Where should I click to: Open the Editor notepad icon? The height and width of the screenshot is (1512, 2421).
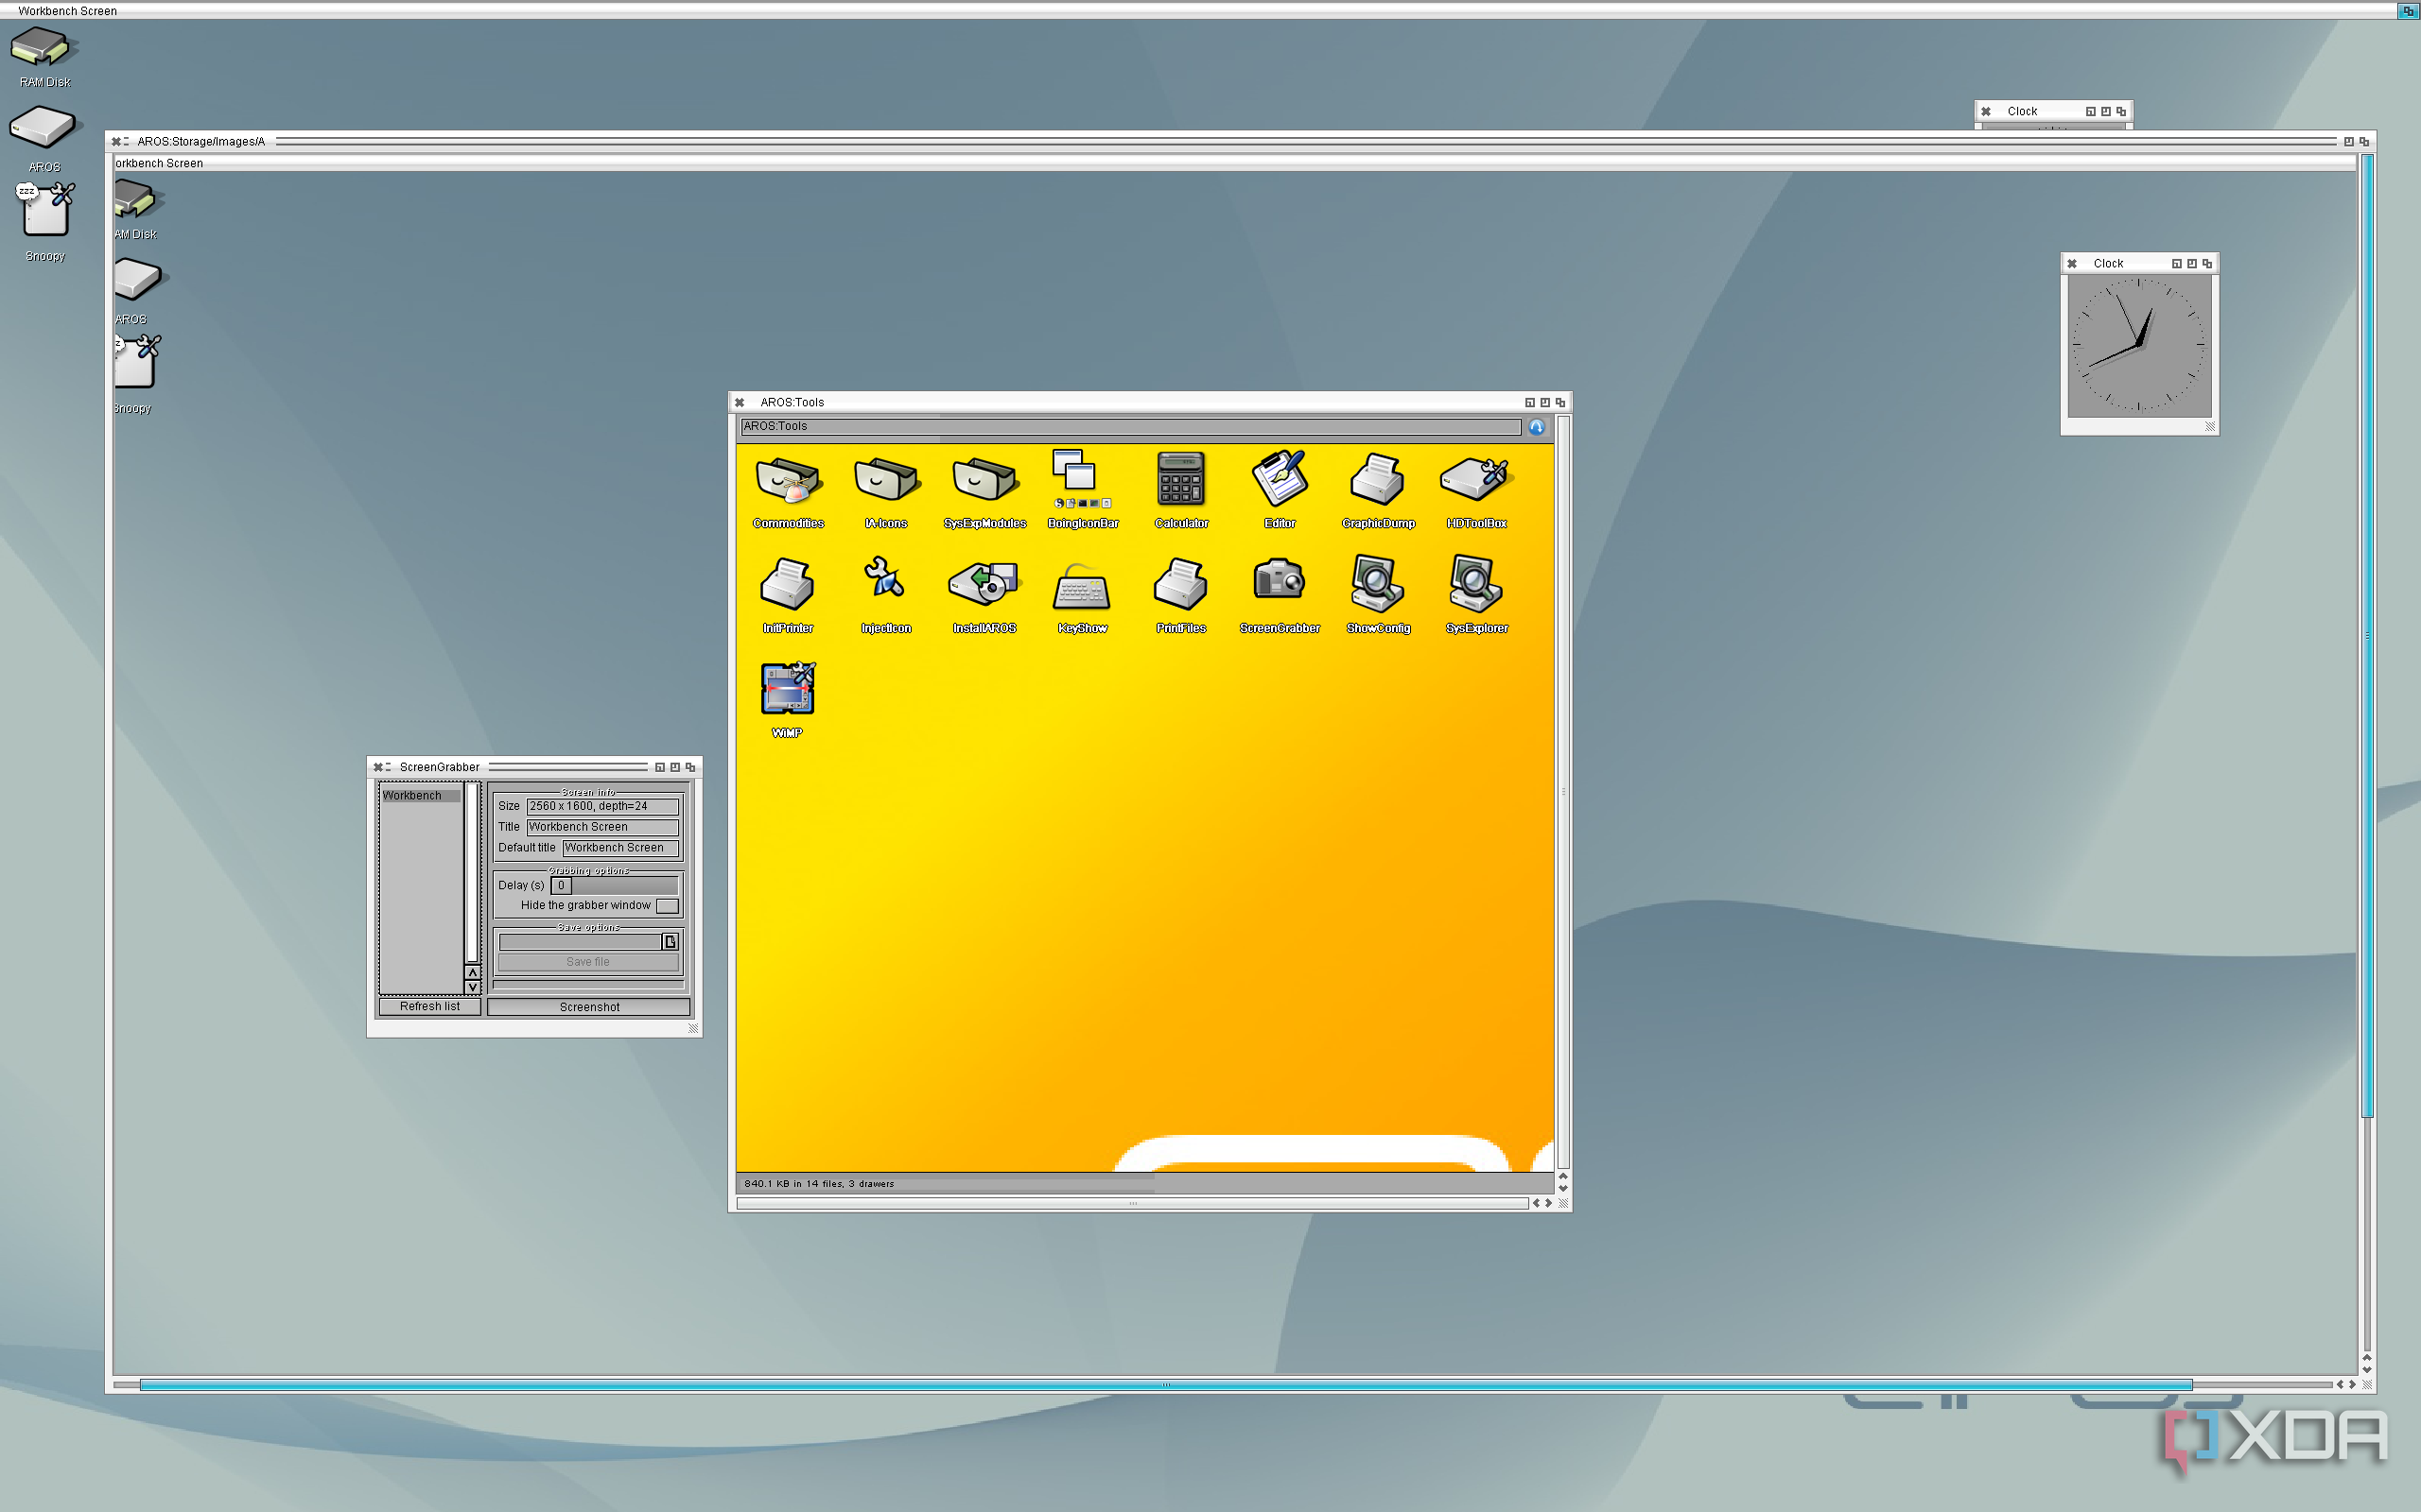coord(1279,480)
